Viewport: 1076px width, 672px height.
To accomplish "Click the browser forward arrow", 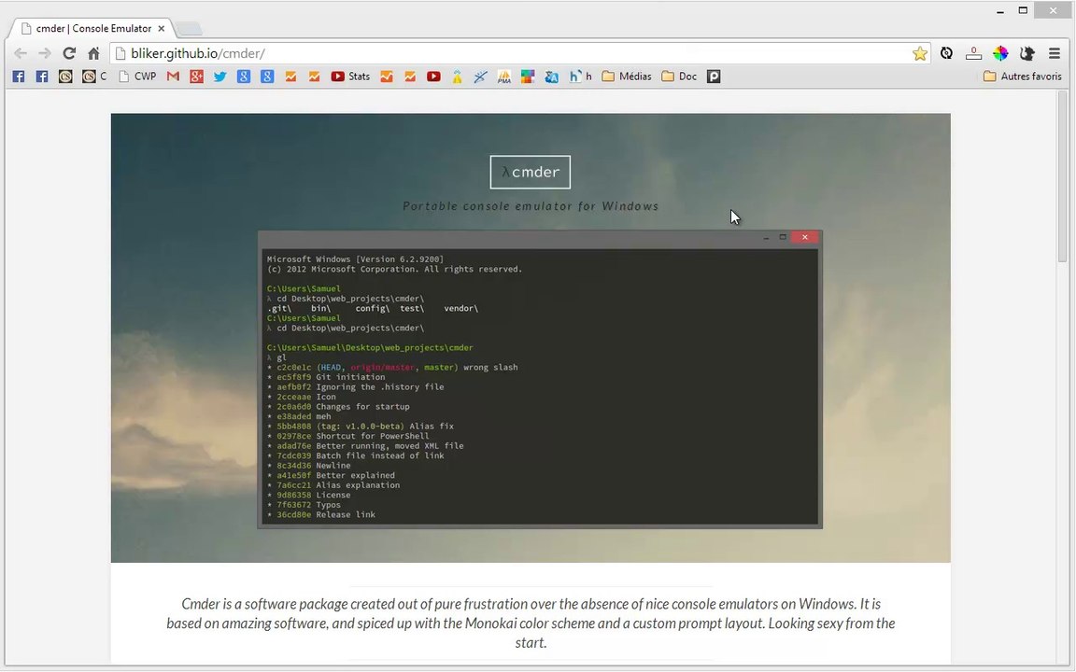I will point(45,53).
